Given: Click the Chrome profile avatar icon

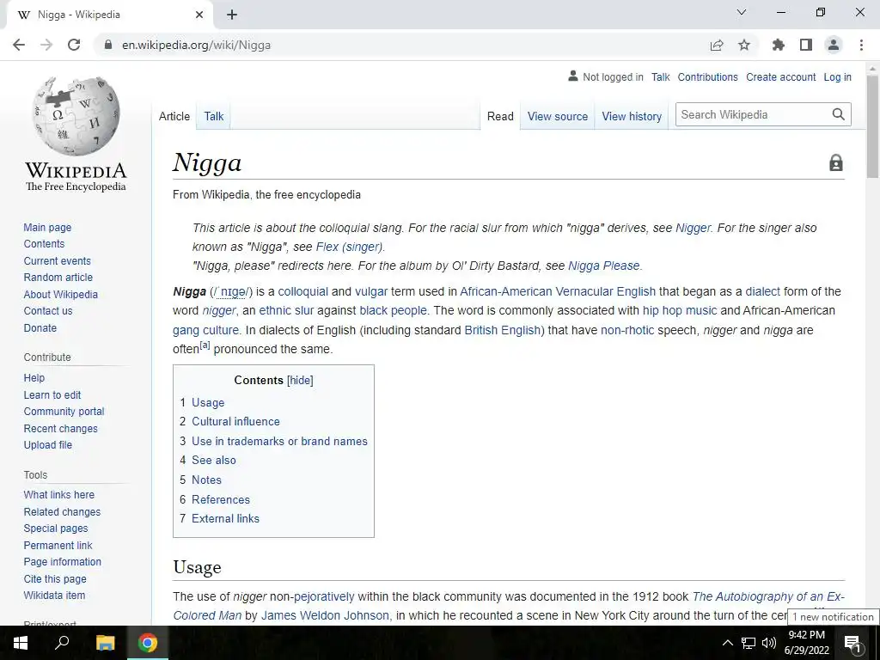Looking at the screenshot, I should 834,45.
